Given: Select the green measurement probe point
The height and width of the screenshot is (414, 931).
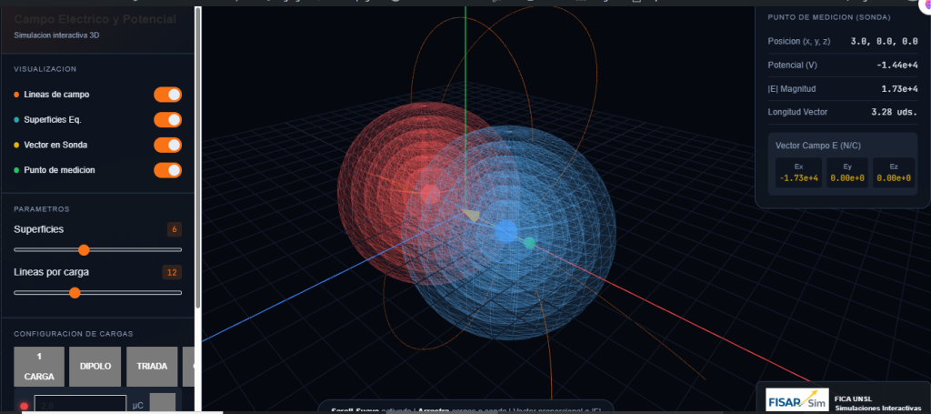Looking at the screenshot, I should pos(529,242).
